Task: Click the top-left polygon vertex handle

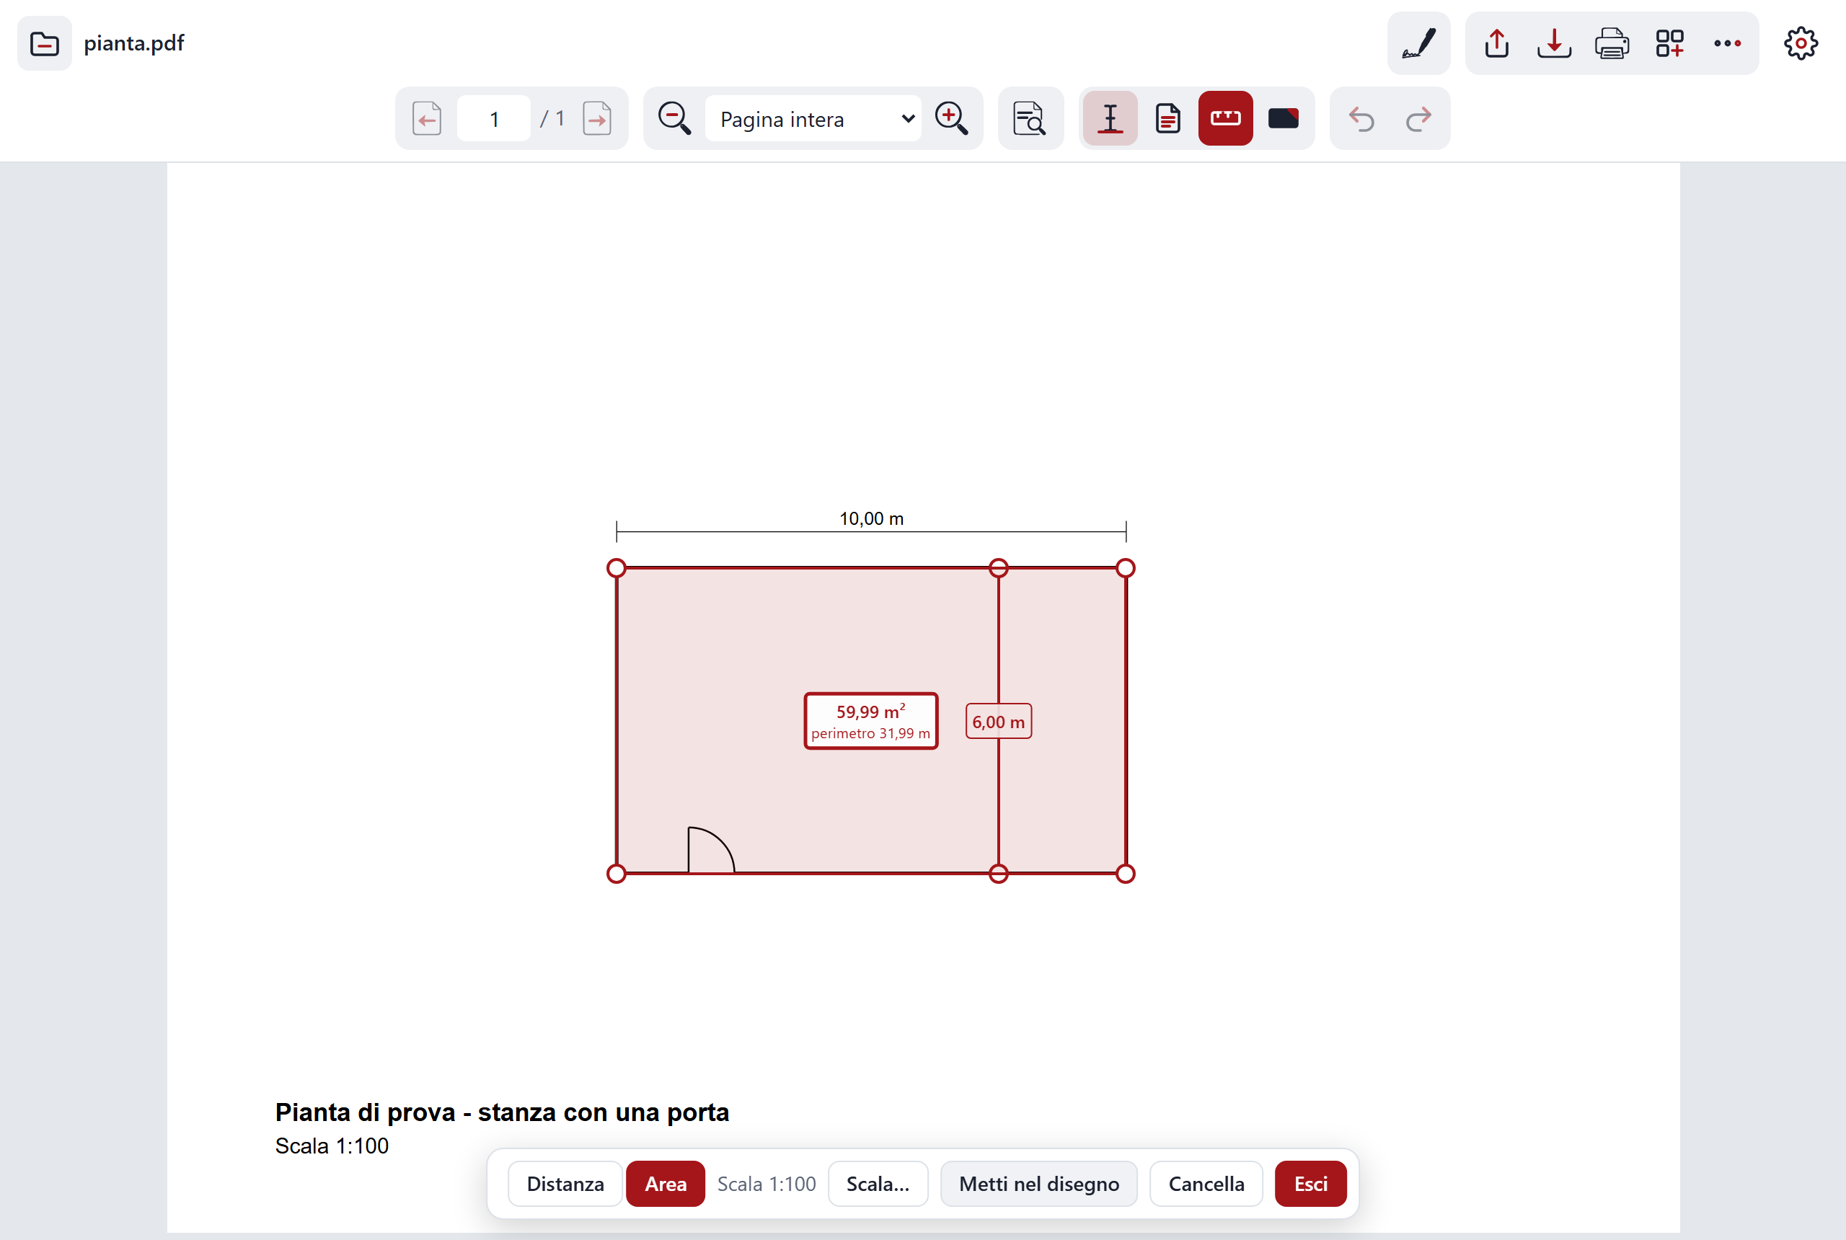Action: click(616, 568)
